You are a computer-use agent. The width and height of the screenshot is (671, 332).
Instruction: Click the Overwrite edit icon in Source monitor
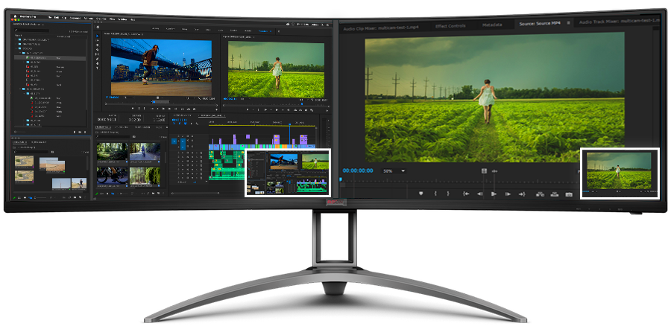coord(554,194)
